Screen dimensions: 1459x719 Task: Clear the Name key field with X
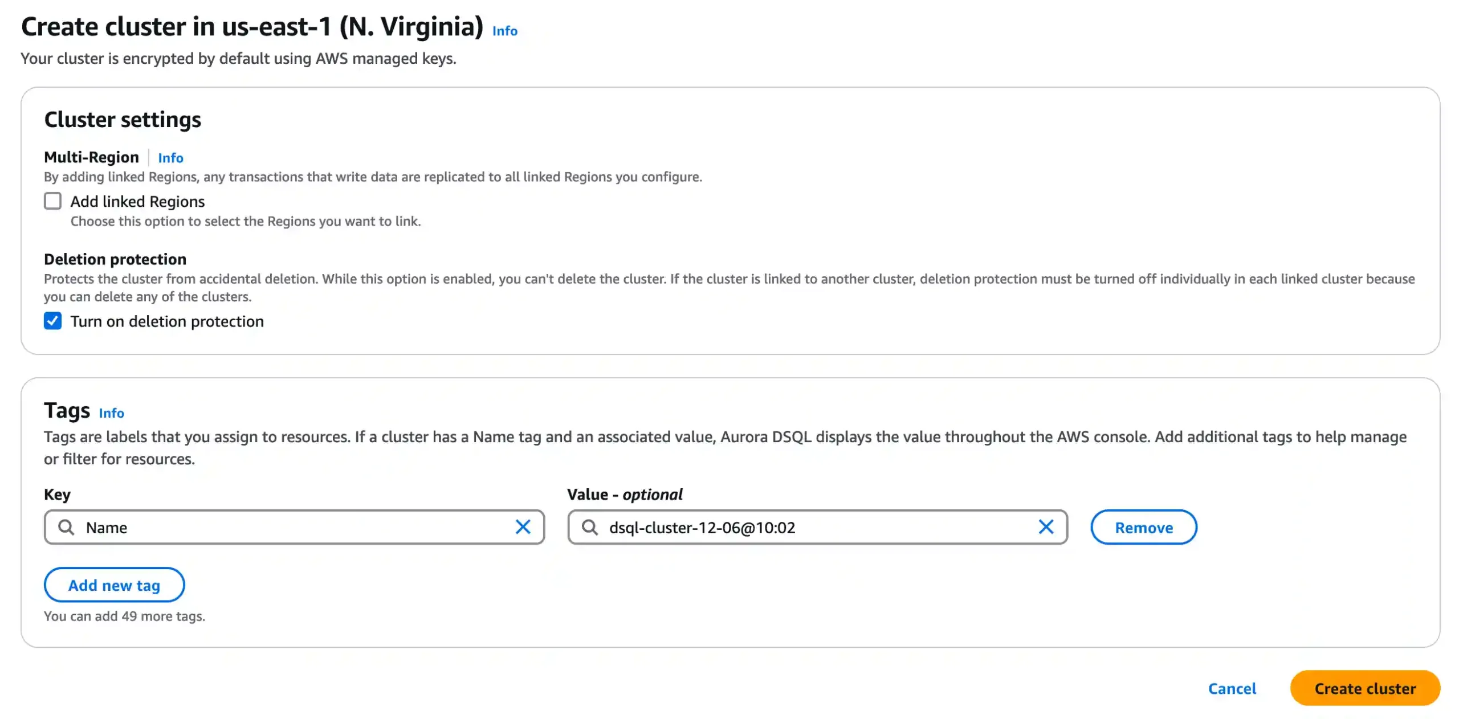tap(523, 527)
